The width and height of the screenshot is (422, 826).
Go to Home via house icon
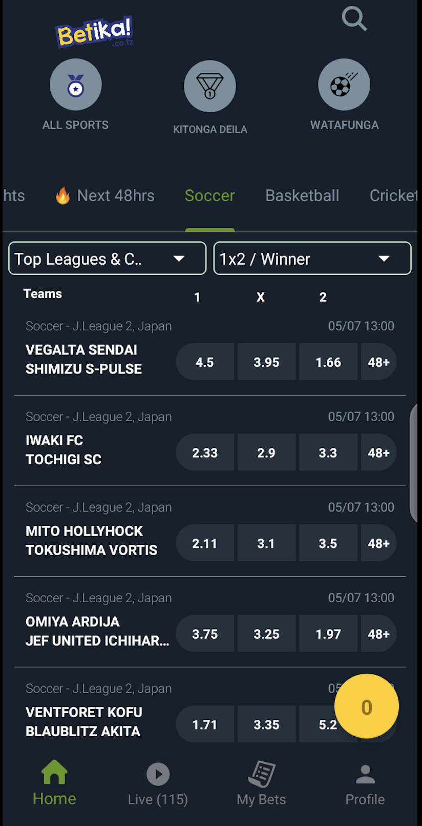(x=54, y=772)
